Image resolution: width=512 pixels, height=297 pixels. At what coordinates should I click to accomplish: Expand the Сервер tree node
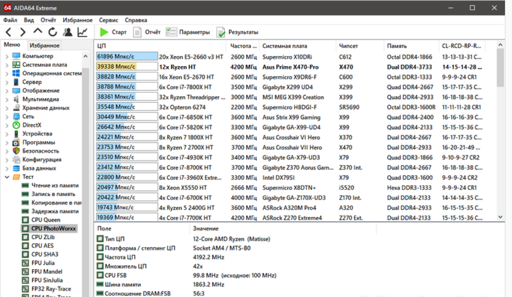tap(7, 82)
